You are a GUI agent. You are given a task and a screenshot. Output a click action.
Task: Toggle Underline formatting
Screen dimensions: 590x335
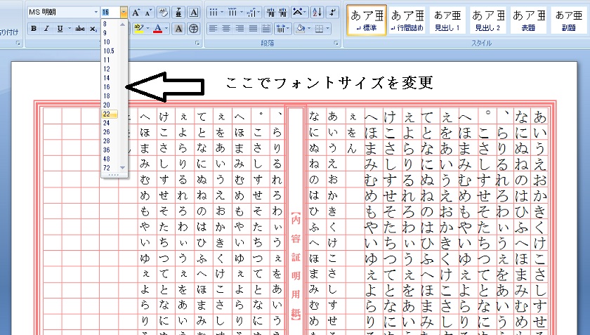click(60, 28)
